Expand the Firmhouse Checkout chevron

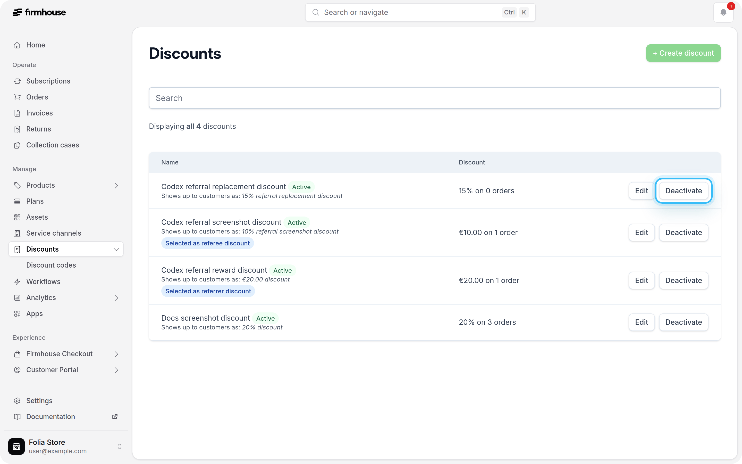pyautogui.click(x=116, y=354)
